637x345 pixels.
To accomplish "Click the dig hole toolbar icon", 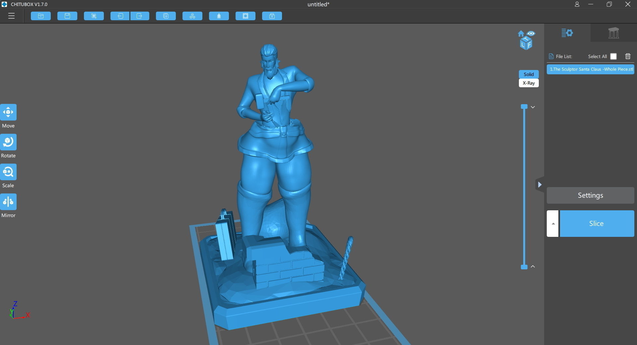I will 246,16.
